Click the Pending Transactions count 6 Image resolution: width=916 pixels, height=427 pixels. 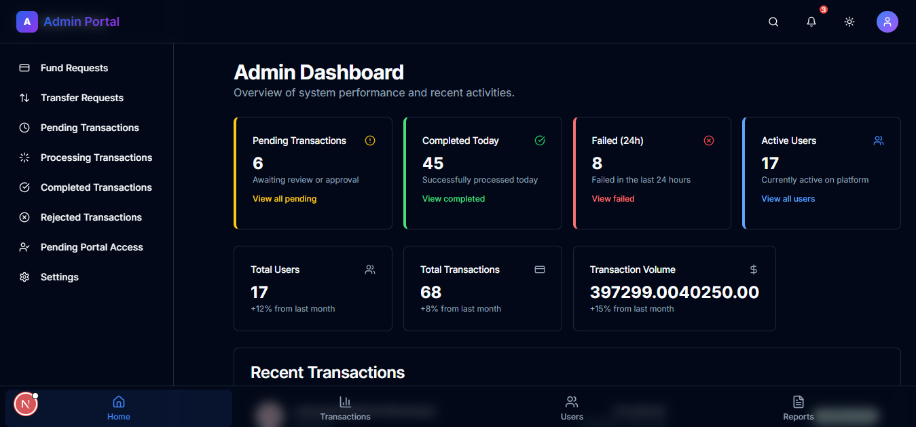pos(258,163)
